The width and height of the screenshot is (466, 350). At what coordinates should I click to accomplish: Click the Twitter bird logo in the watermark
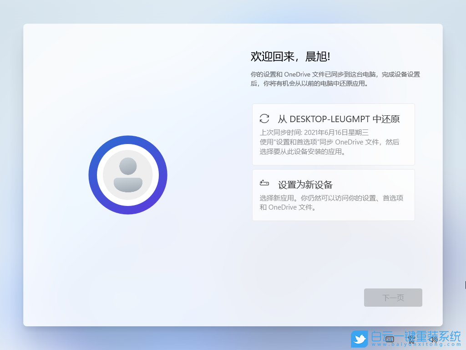(360, 339)
